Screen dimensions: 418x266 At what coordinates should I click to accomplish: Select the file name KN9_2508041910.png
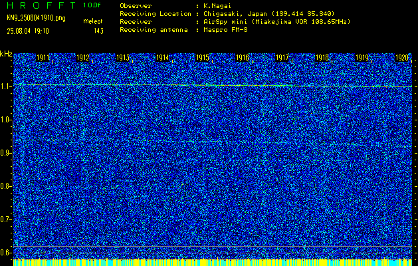tap(36, 19)
